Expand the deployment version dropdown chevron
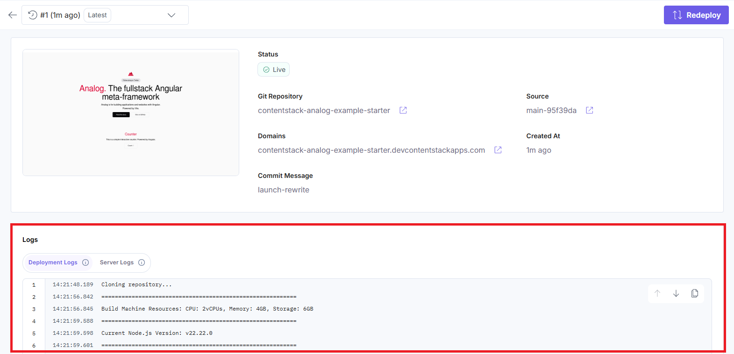734x354 pixels. (171, 15)
